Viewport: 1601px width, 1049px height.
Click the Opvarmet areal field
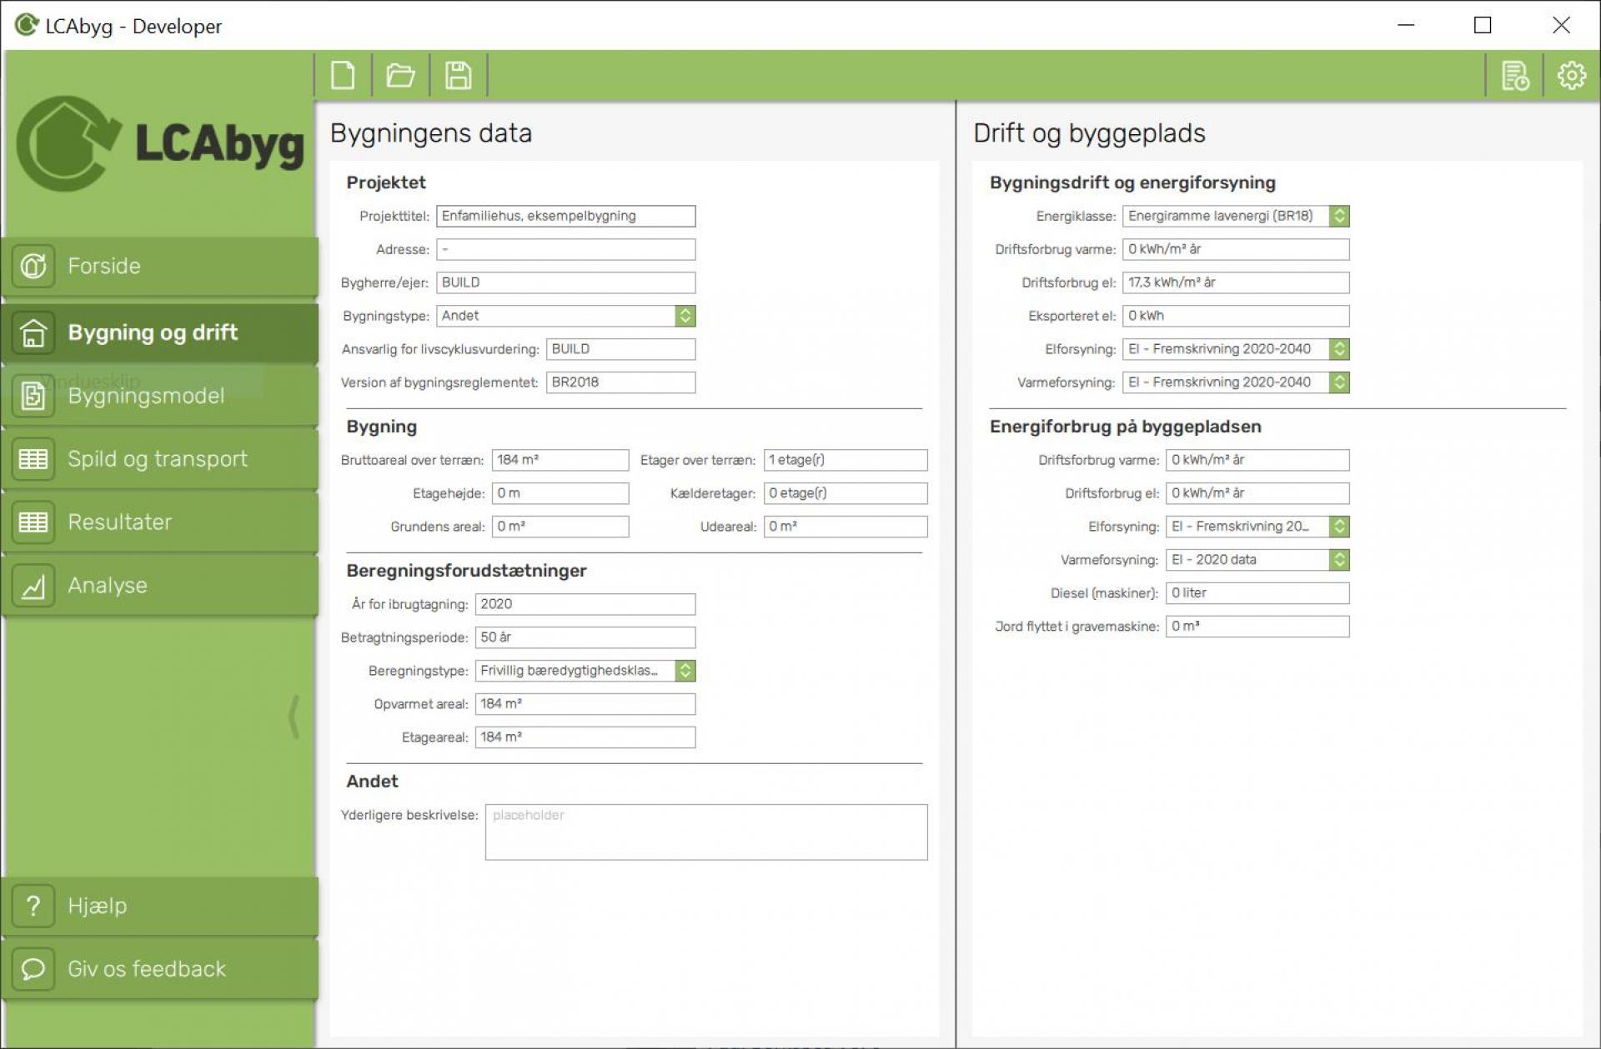(x=585, y=704)
